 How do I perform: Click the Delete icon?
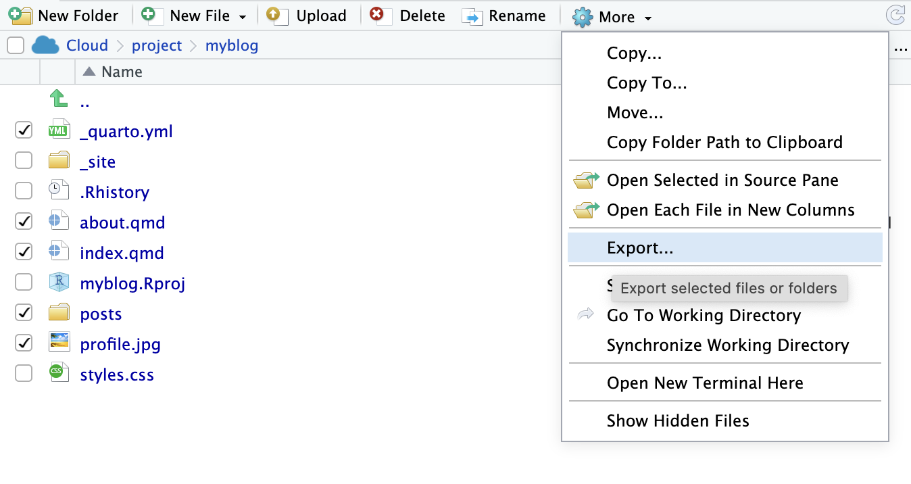click(378, 16)
